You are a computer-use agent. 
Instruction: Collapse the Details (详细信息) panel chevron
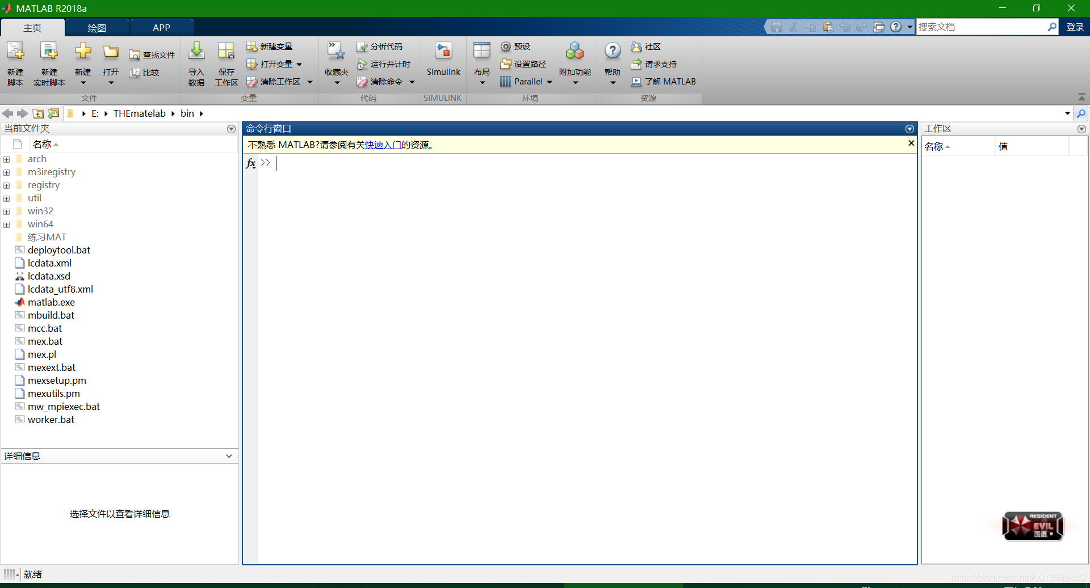[229, 456]
